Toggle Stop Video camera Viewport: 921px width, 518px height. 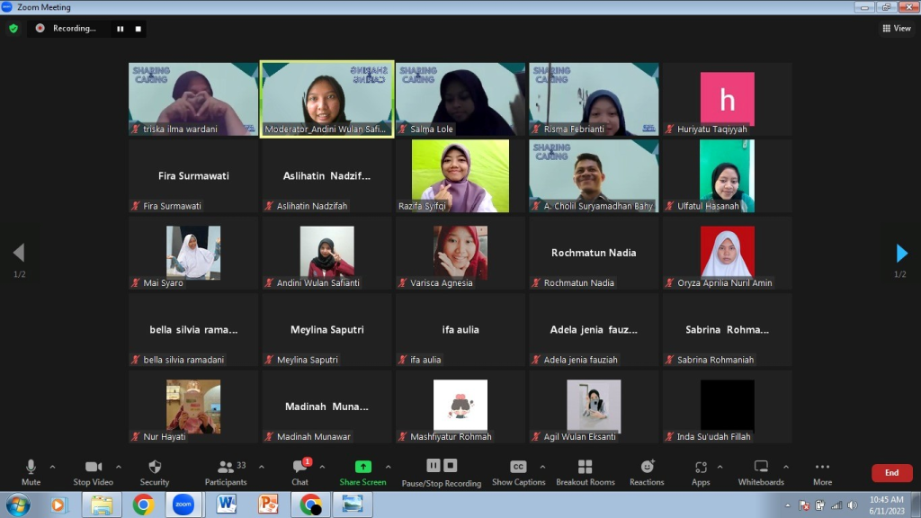(93, 468)
